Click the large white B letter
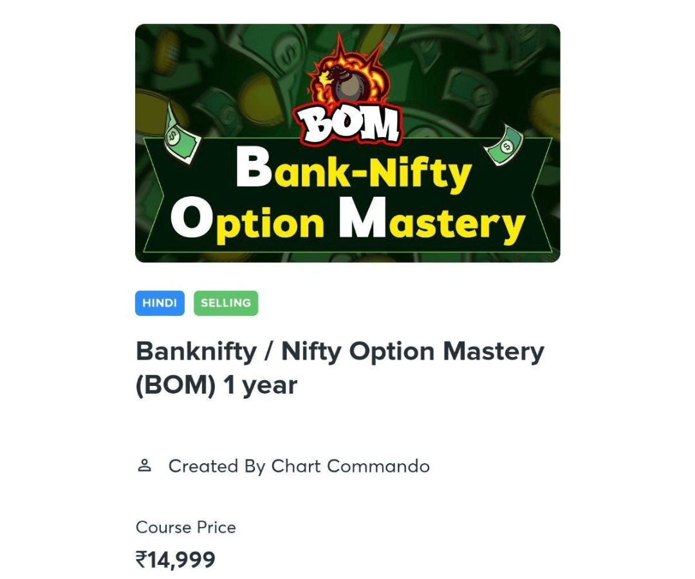The height and width of the screenshot is (579, 695). (254, 169)
